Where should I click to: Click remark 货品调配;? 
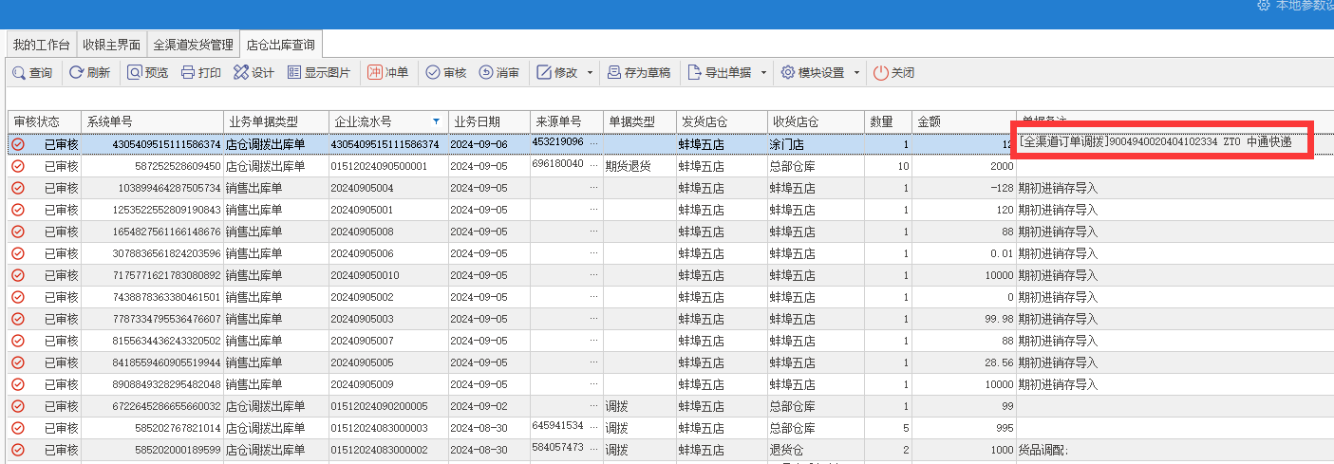[x=1043, y=450]
